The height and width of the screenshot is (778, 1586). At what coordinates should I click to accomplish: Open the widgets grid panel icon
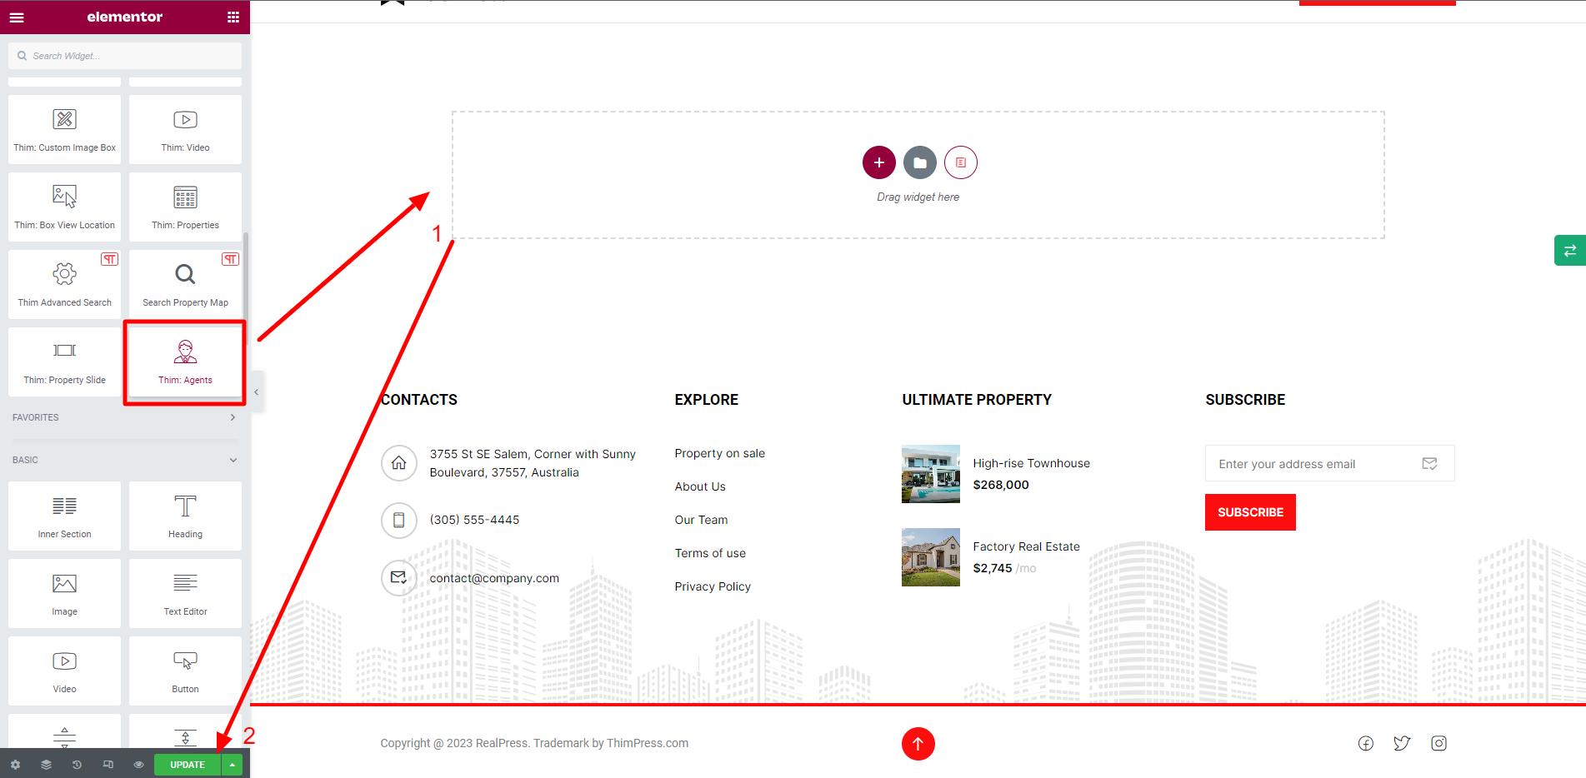click(233, 17)
